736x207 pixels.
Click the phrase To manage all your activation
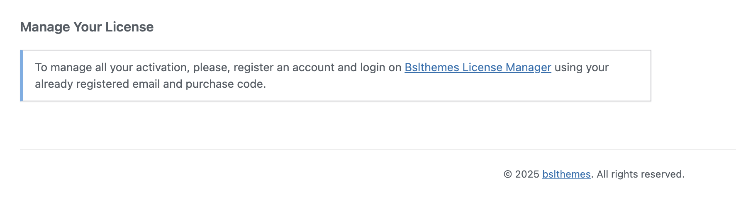point(111,67)
